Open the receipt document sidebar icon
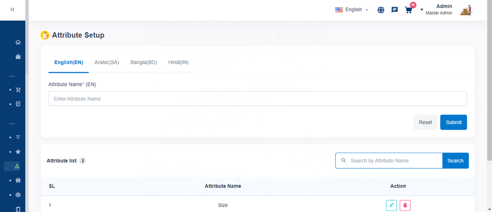 (18, 104)
